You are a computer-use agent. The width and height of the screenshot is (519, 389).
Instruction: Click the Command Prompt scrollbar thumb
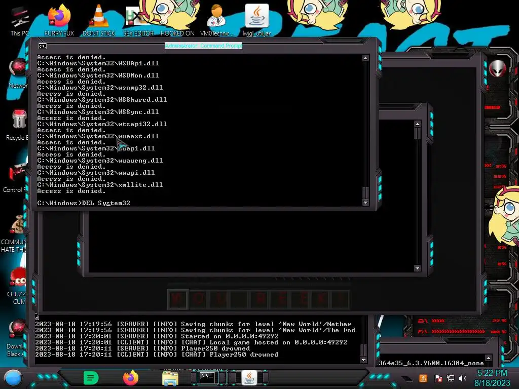(x=365, y=192)
